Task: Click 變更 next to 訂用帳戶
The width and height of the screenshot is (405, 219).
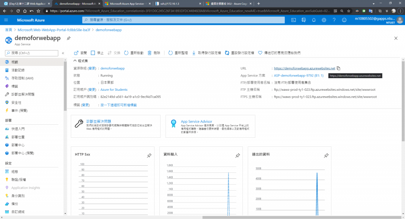Action: 92,90
